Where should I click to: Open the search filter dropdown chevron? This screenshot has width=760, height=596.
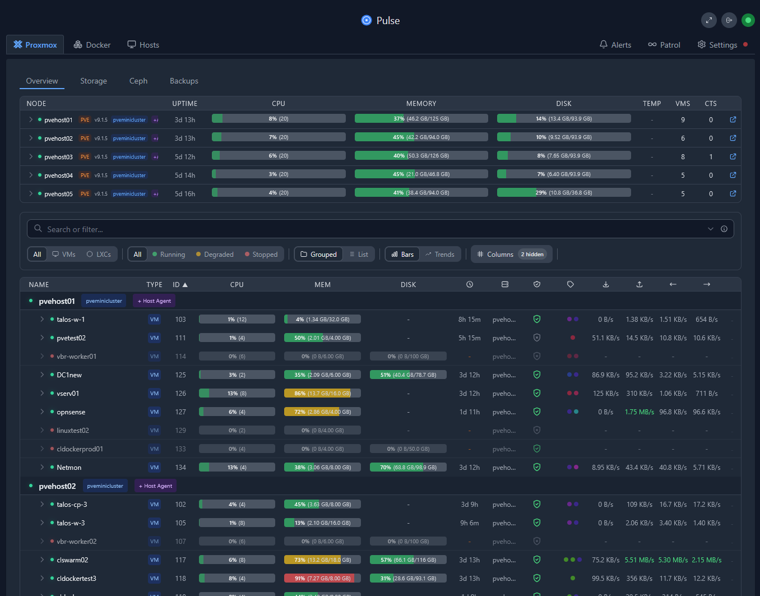[x=710, y=229]
